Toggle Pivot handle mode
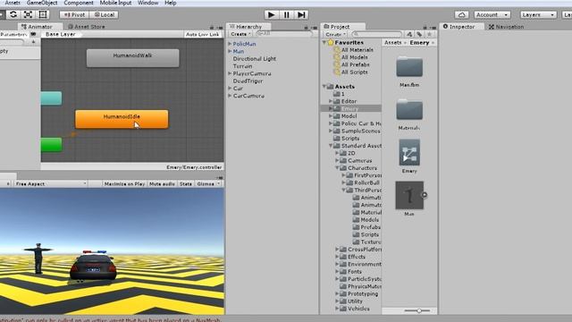Image resolution: width=572 pixels, height=322 pixels. pos(74,14)
